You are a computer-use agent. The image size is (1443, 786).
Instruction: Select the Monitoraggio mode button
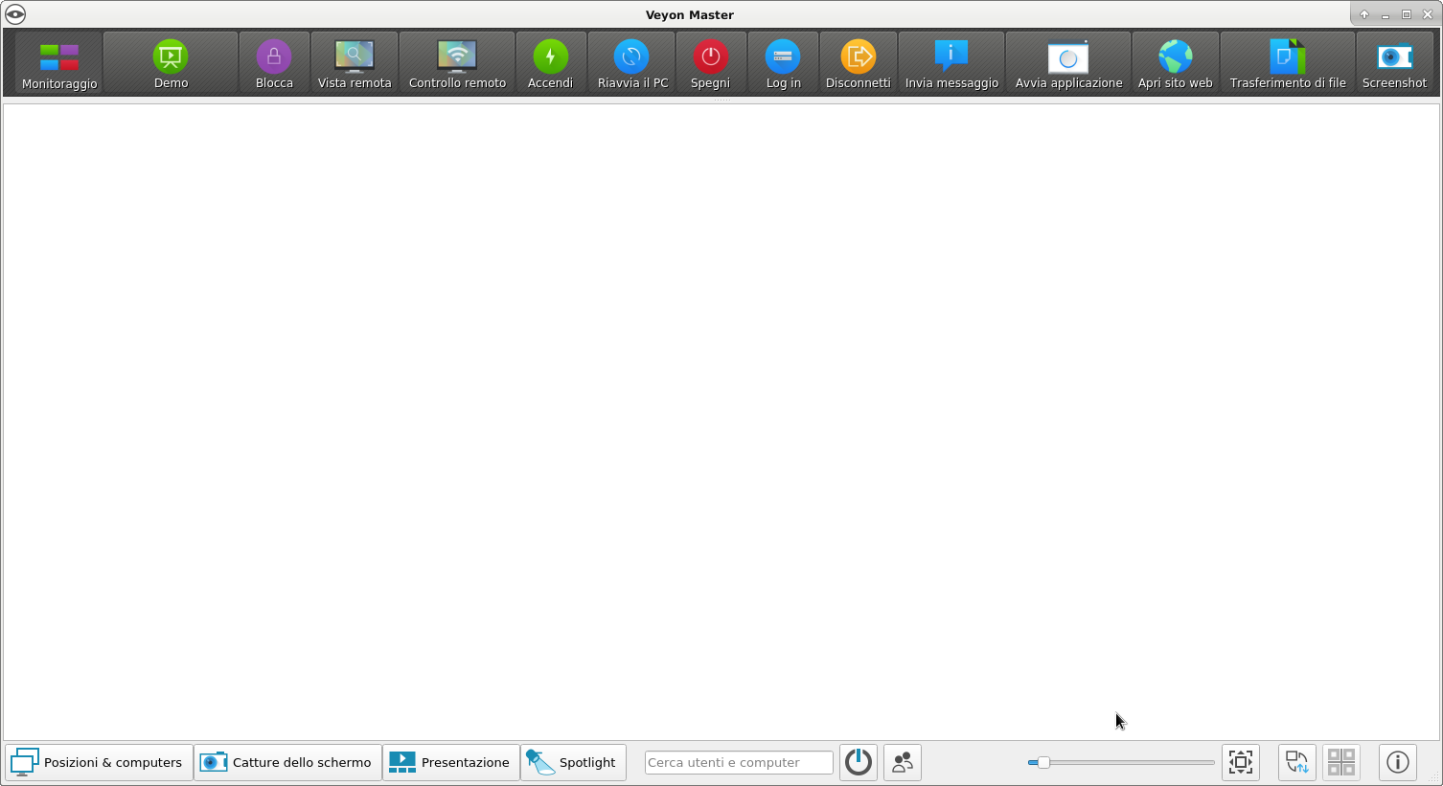pyautogui.click(x=59, y=63)
